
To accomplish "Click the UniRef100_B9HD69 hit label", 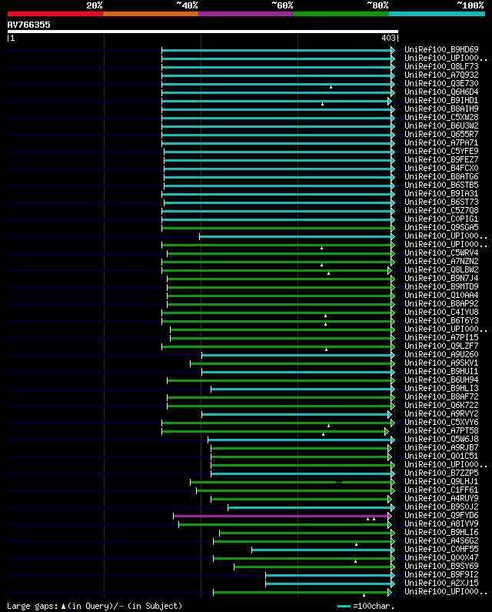I will (x=441, y=49).
